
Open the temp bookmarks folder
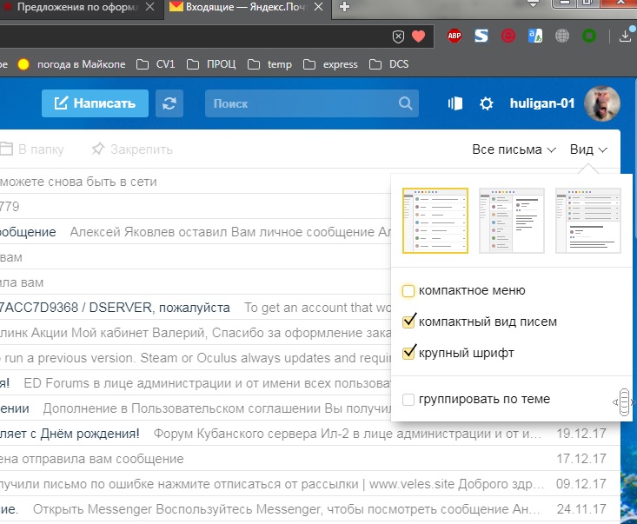point(269,64)
